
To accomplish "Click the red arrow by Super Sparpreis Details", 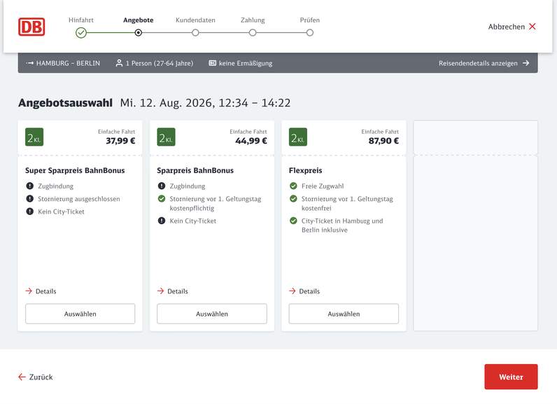I will pos(29,291).
